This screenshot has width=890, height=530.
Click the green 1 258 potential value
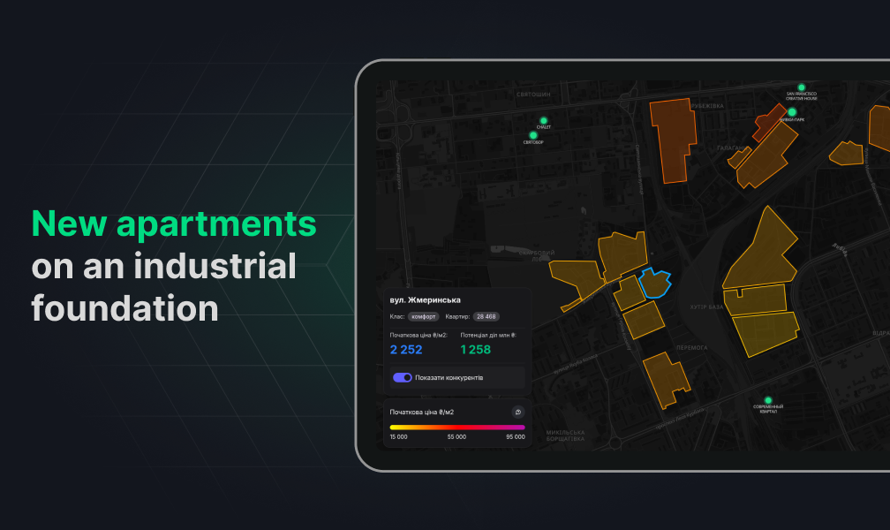[x=476, y=350]
